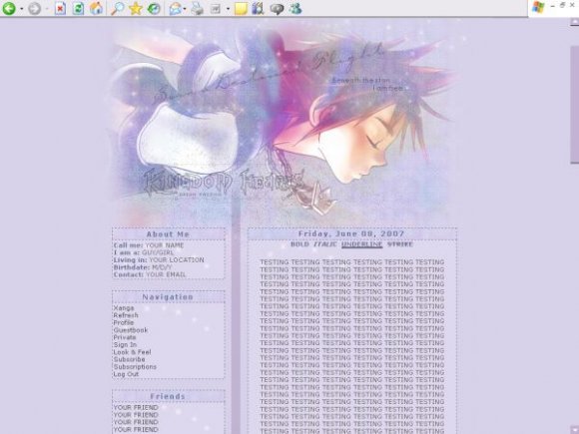Click the Print icon
579x434 pixels.
point(198,8)
